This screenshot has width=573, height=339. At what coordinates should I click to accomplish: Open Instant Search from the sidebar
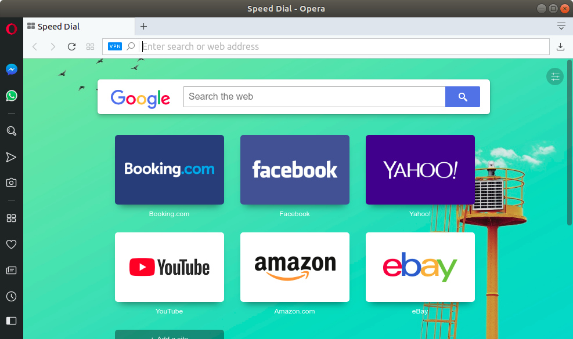click(x=12, y=131)
